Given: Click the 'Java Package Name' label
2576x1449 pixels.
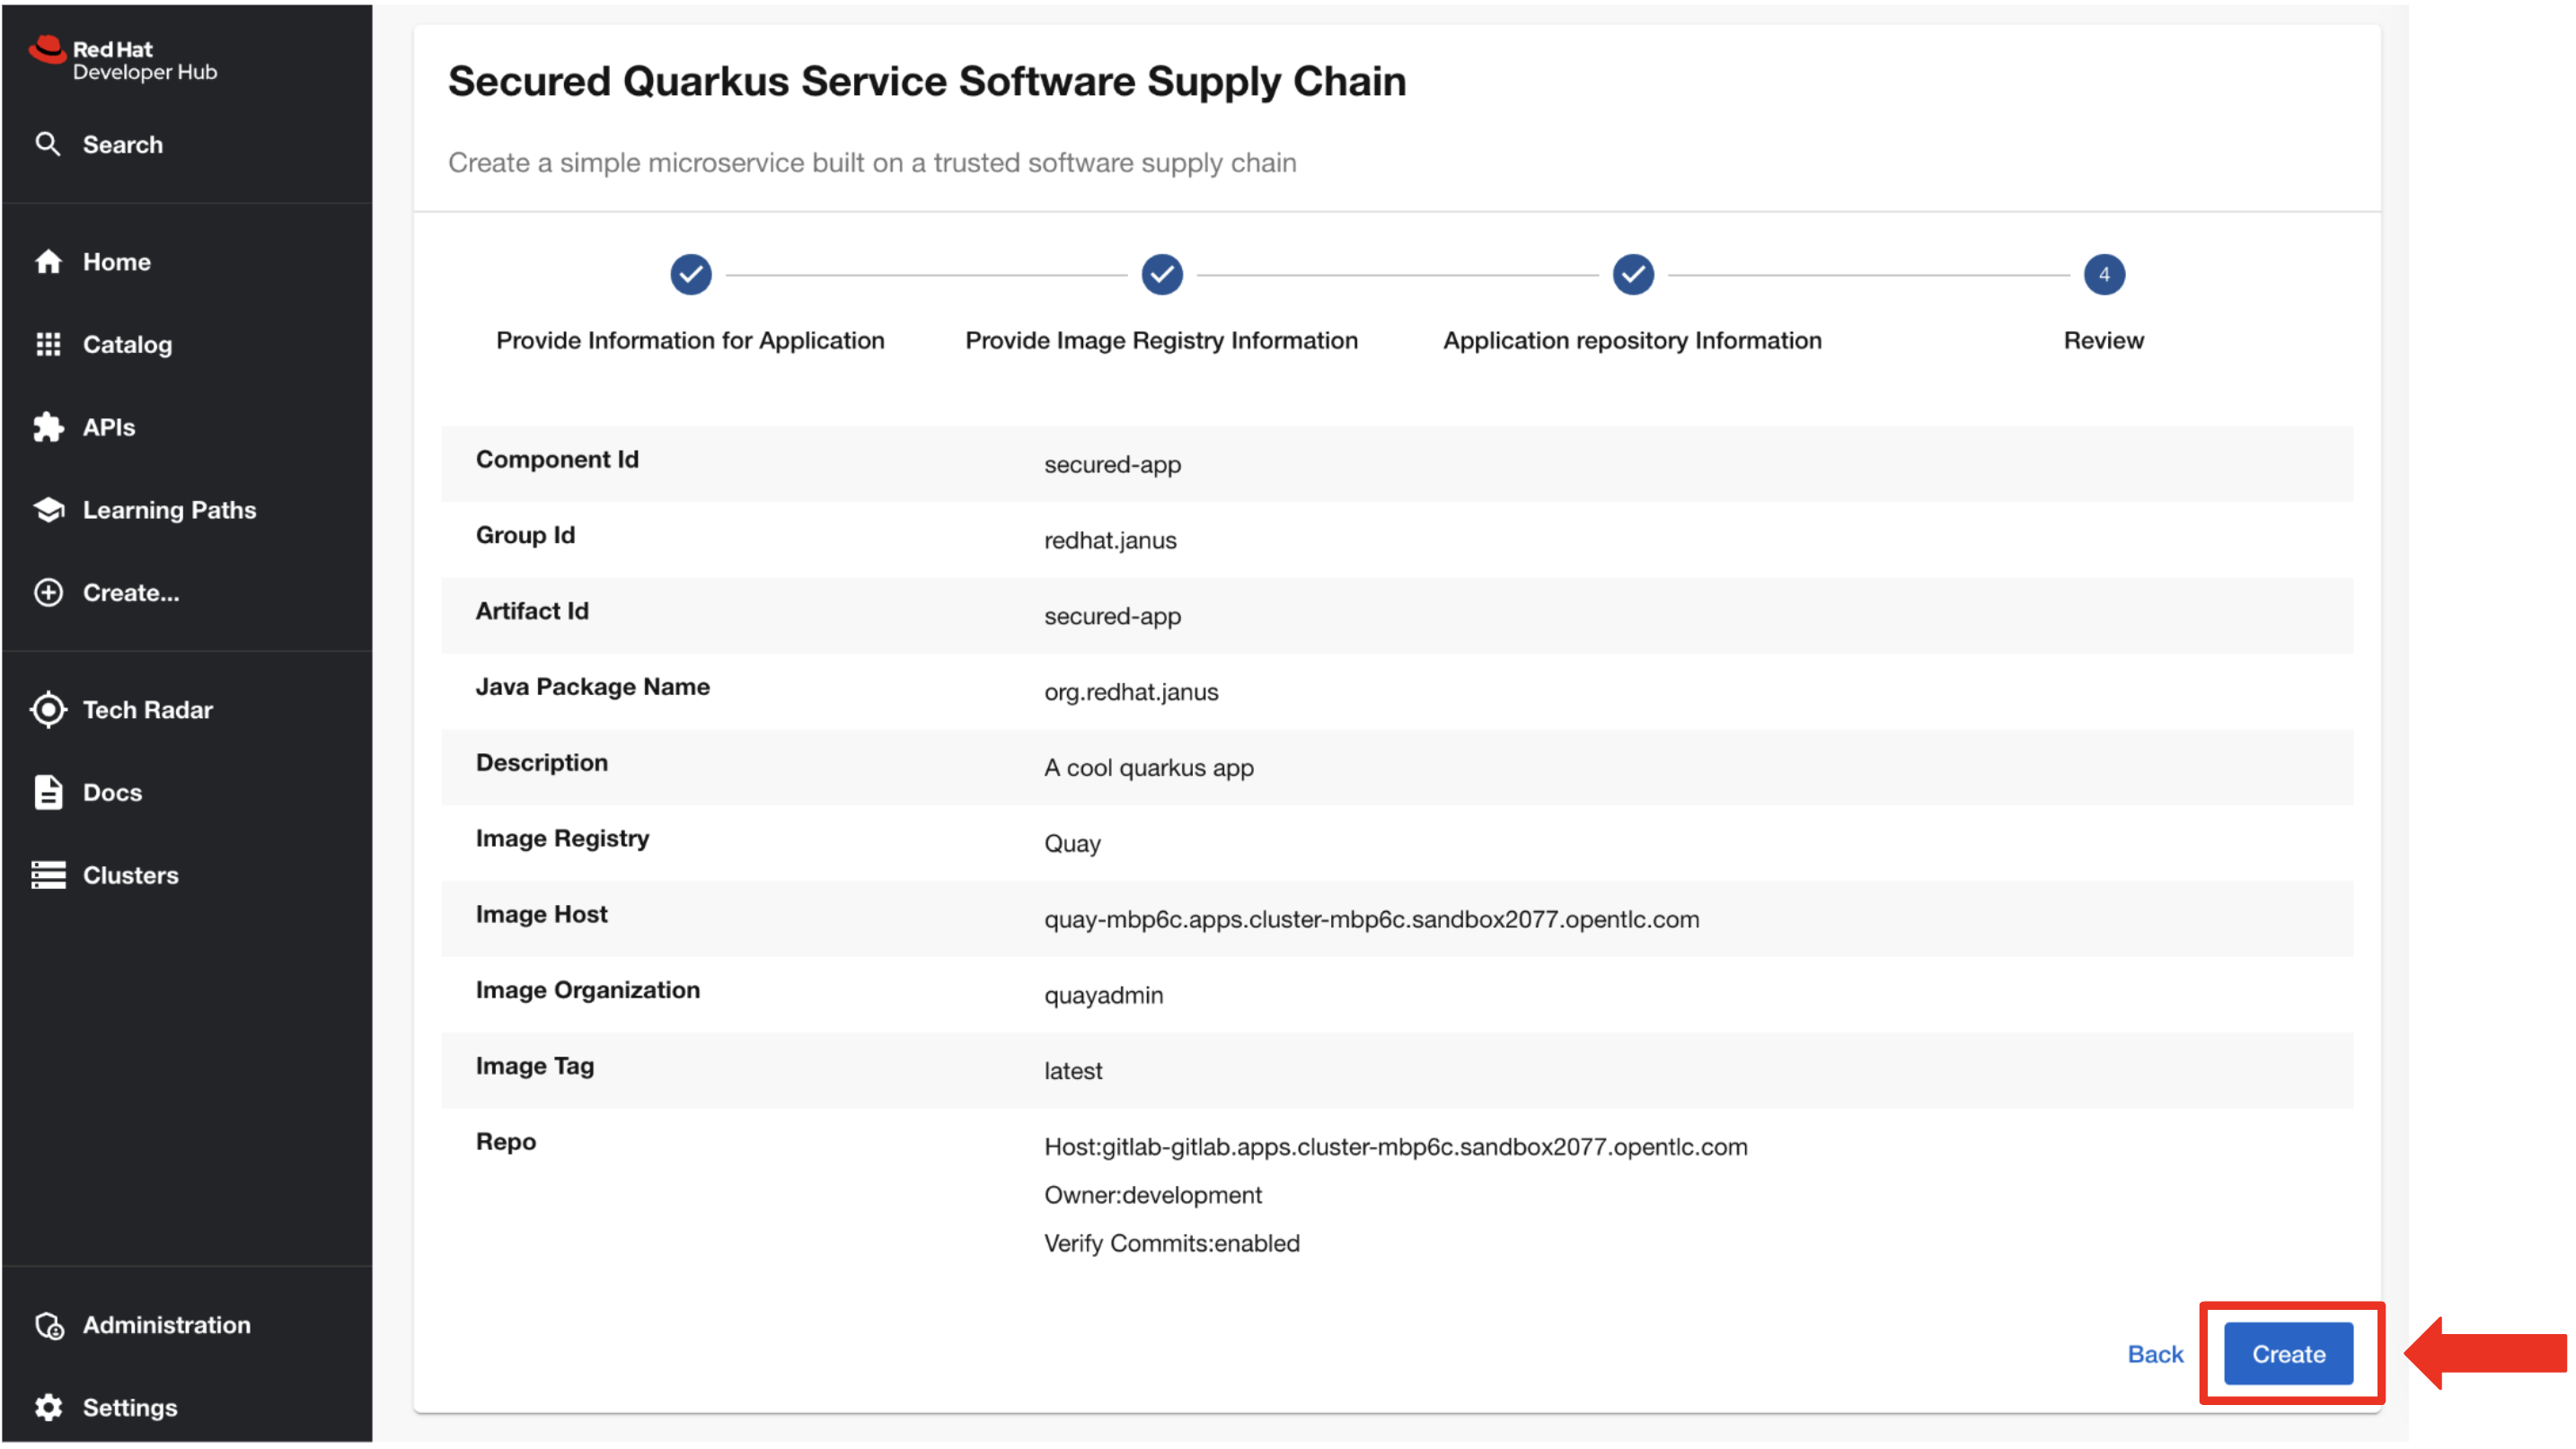Looking at the screenshot, I should coord(592,688).
